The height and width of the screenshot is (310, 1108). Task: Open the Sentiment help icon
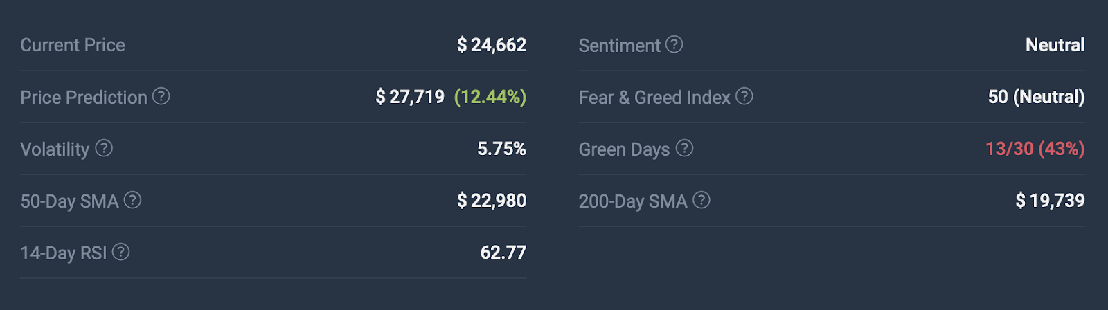[x=674, y=44]
